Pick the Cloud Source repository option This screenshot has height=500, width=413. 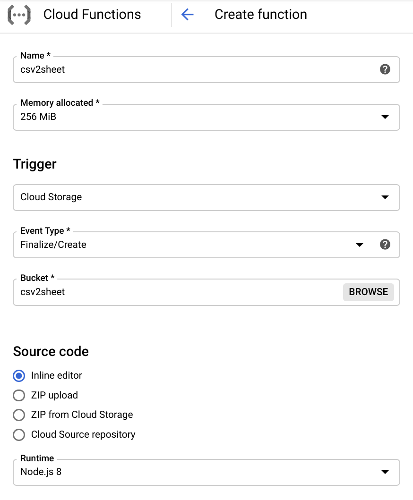point(19,435)
